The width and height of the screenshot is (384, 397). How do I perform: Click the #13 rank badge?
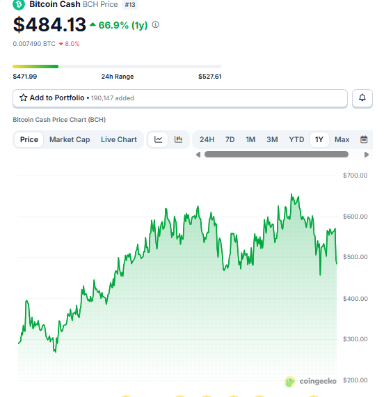coord(130,5)
